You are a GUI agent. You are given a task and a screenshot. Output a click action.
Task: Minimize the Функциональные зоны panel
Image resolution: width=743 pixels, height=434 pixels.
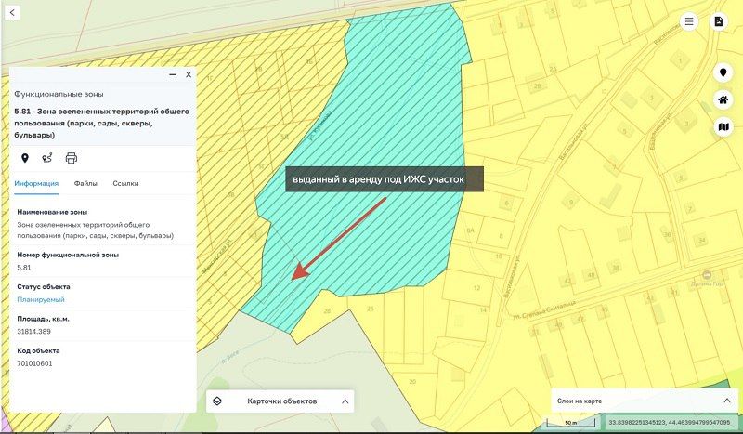(x=172, y=74)
